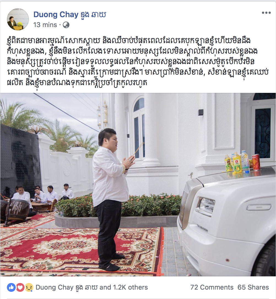Click the crying Sad reaction icon
The image size is (276, 299).
point(29,287)
